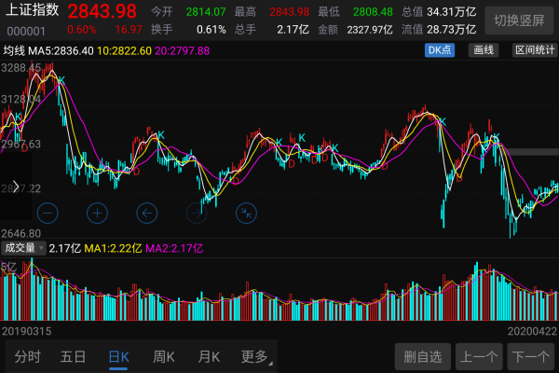Switch to the 五日 tab
Viewport: 559px width, 373px height.
pyautogui.click(x=73, y=356)
